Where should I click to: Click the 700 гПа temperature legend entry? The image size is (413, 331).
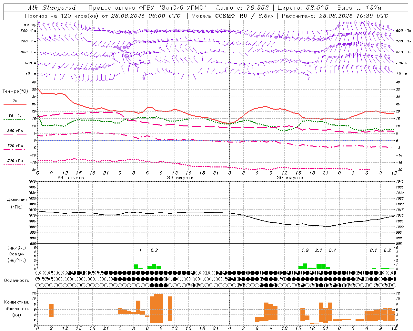tap(15, 145)
